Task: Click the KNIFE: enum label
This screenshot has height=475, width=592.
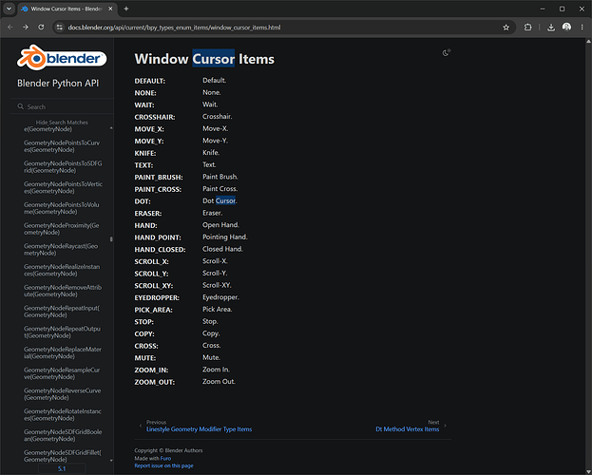Action: 145,153
